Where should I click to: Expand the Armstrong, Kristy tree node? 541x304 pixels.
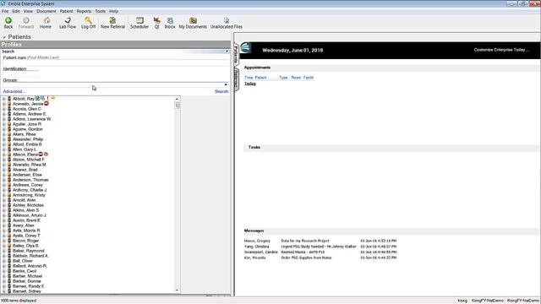coord(4,195)
